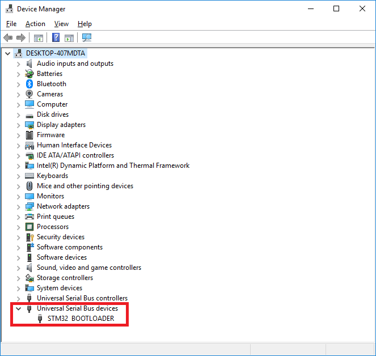Click the STM32 BOOTLOADER USB icon
Screen dimensions: 376x356
pyautogui.click(x=40, y=319)
